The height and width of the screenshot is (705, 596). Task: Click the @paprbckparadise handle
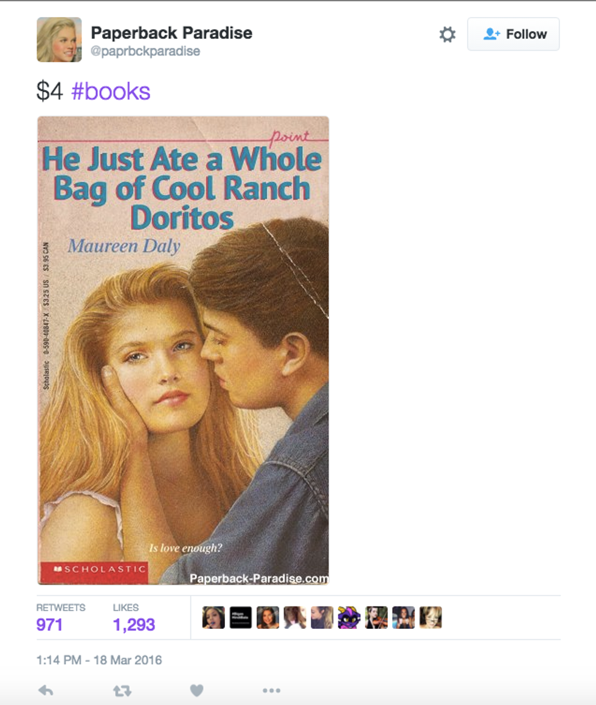145,51
